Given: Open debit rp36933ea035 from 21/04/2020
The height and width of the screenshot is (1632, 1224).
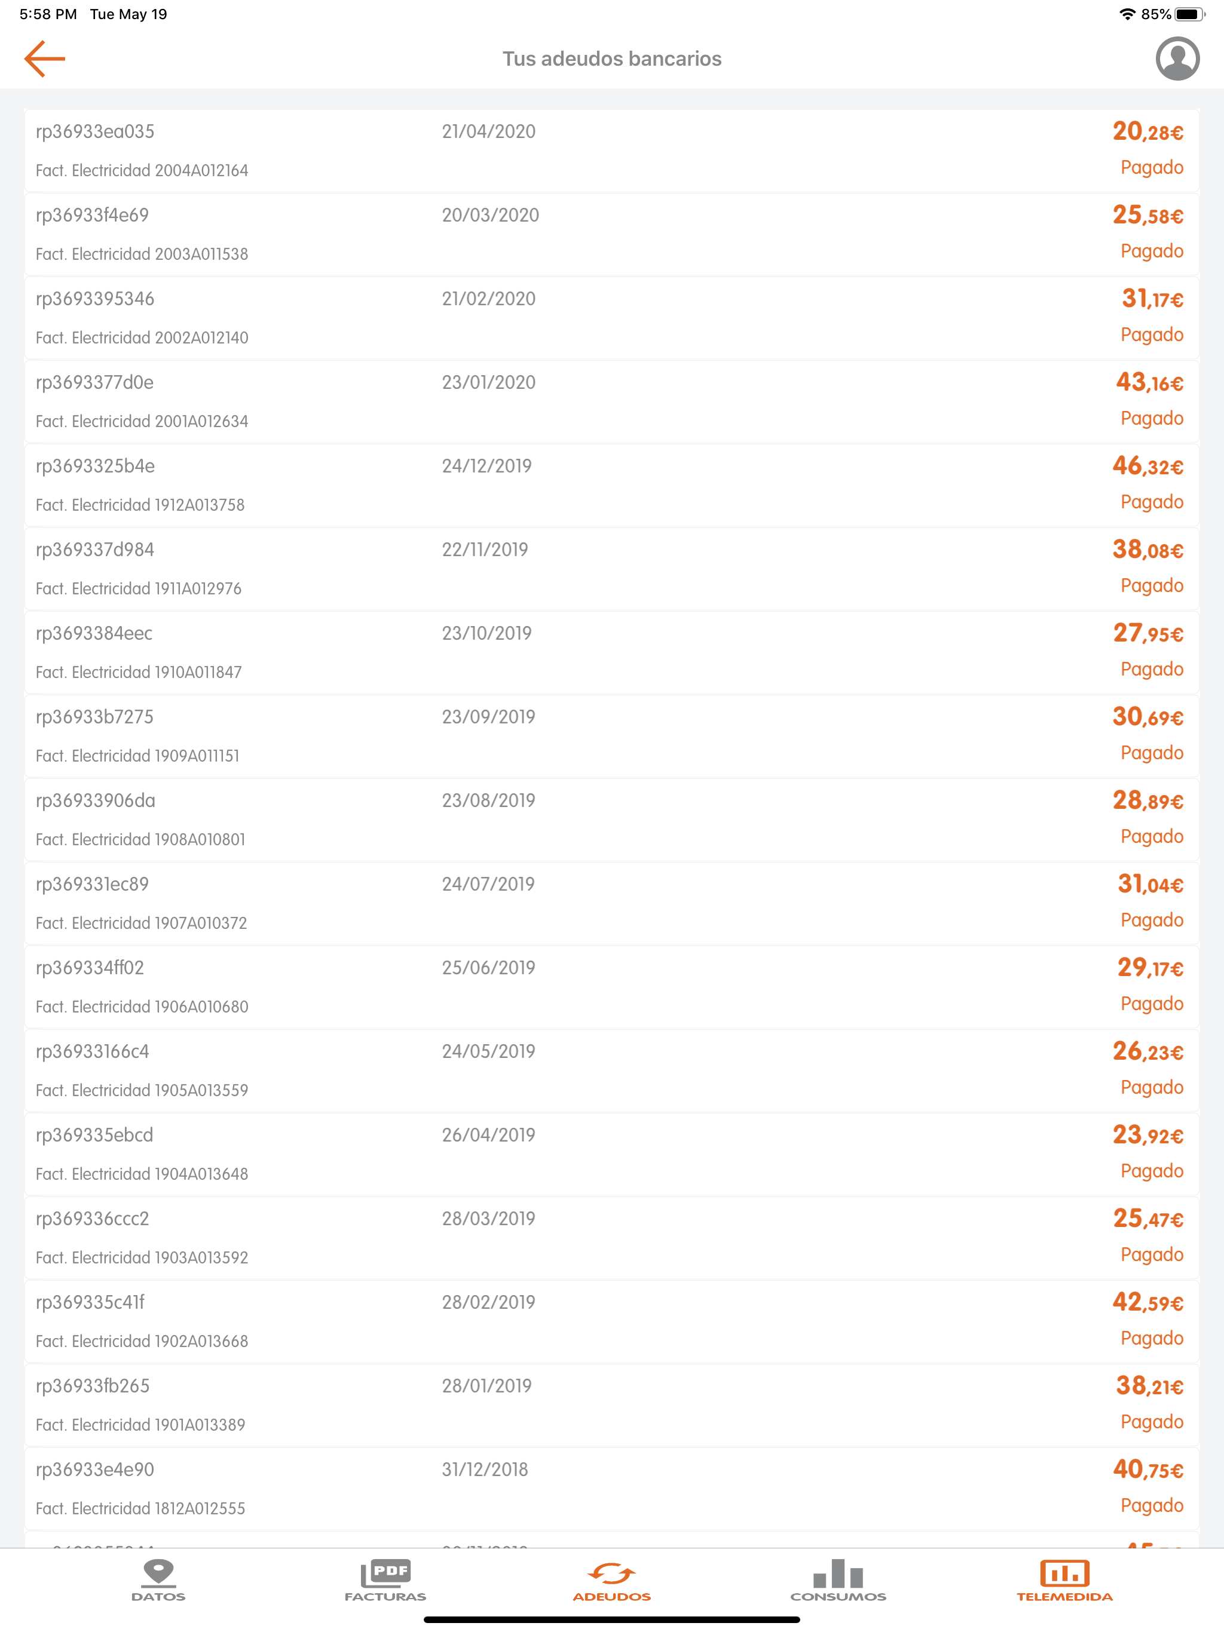Looking at the screenshot, I should tap(611, 151).
